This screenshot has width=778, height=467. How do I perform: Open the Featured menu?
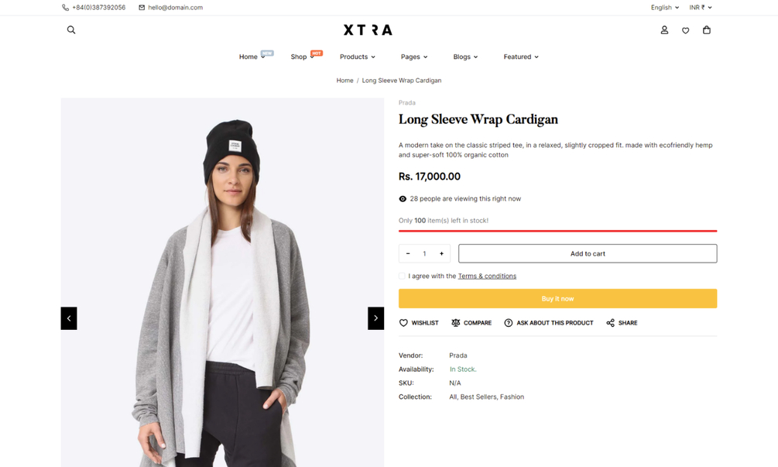[520, 57]
